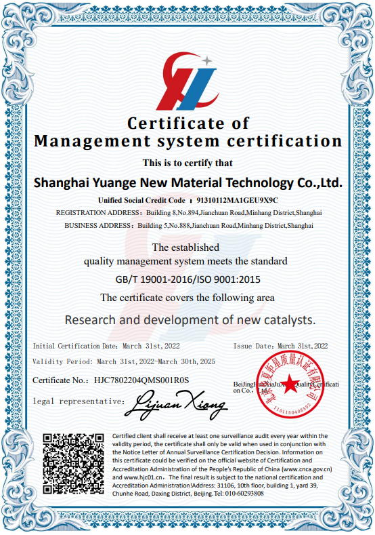Click the 'legal representative:' label

tap(79, 401)
